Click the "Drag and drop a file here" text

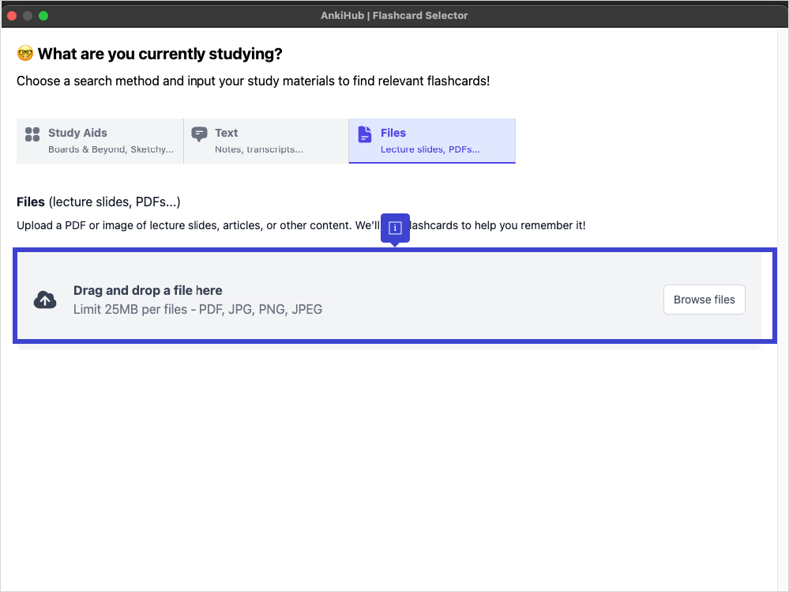148,290
